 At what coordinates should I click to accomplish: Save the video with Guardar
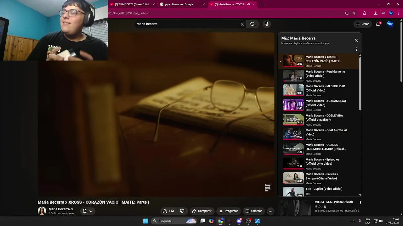(253, 211)
